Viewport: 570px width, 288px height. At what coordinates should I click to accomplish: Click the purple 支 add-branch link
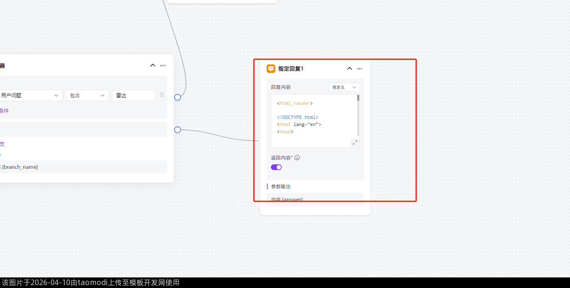2,144
